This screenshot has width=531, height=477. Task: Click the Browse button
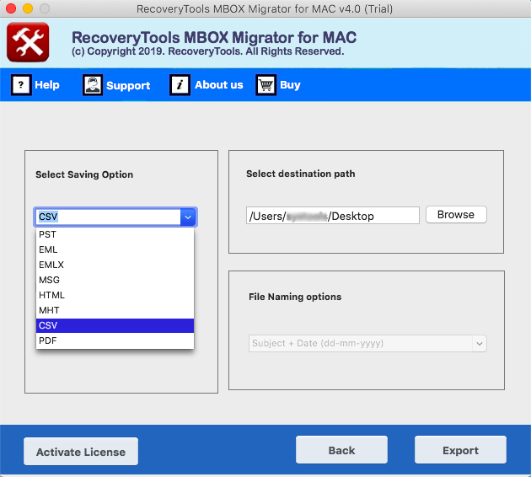point(456,215)
